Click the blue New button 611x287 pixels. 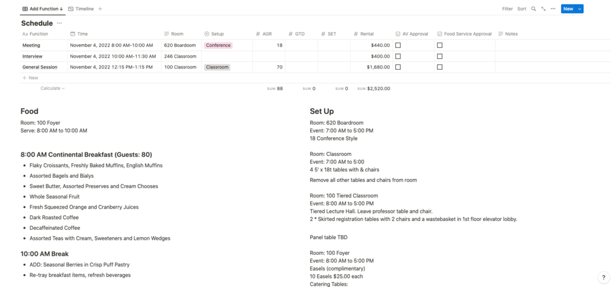(x=568, y=9)
